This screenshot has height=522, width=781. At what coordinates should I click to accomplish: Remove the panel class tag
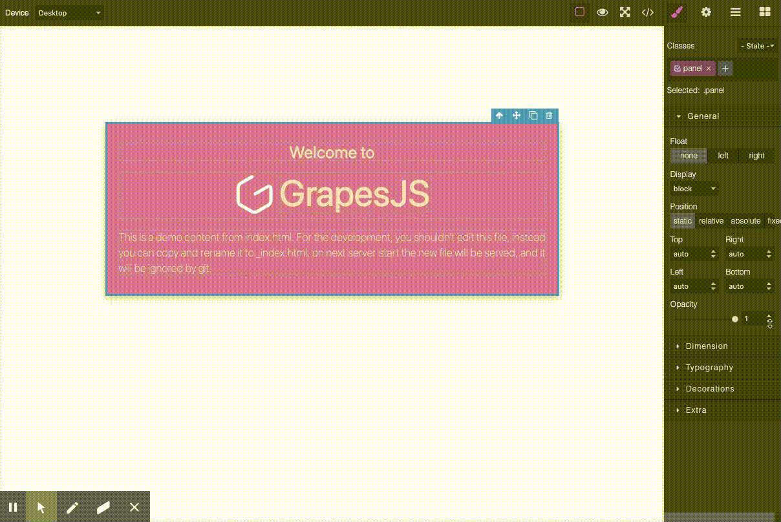[x=709, y=68]
